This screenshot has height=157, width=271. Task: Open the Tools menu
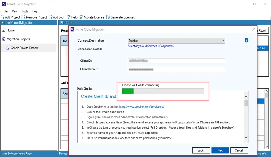pyautogui.click(x=25, y=11)
